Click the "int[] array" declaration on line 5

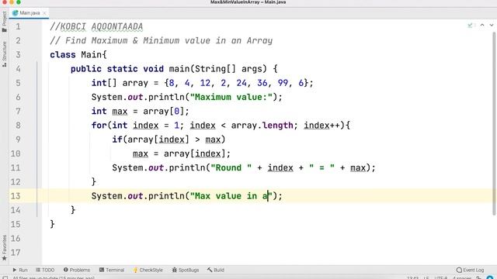(x=120, y=83)
